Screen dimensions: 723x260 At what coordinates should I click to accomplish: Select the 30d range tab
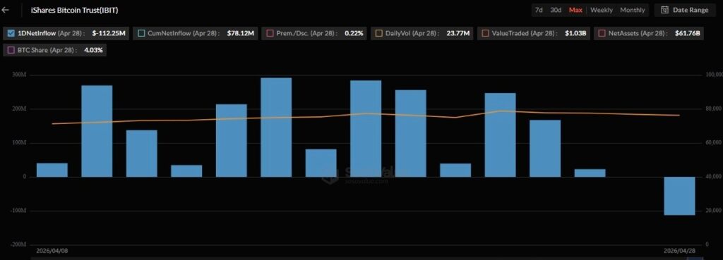pyautogui.click(x=556, y=10)
